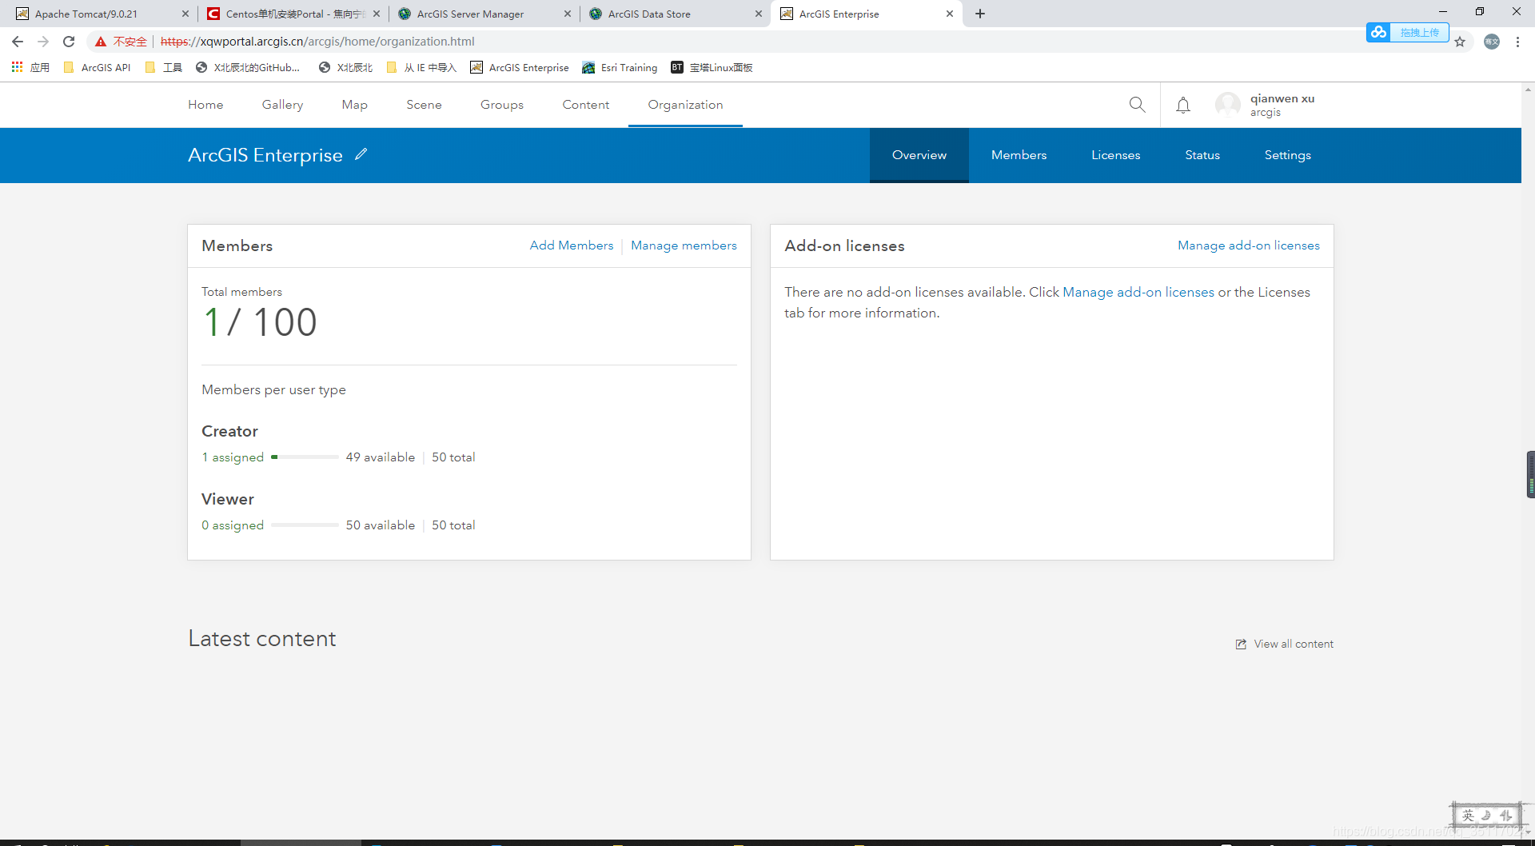The height and width of the screenshot is (846, 1535).
Task: Open the BT Linux panel bookmark
Action: click(712, 67)
